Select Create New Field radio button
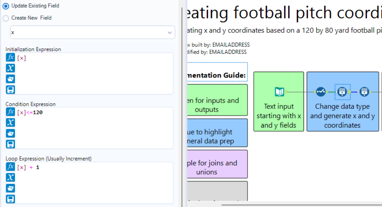Viewport: 382px width, 207px height. (6, 18)
